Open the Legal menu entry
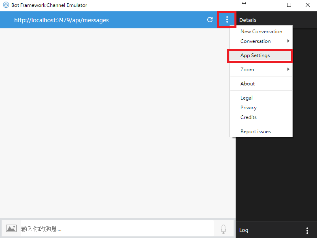 point(261,98)
